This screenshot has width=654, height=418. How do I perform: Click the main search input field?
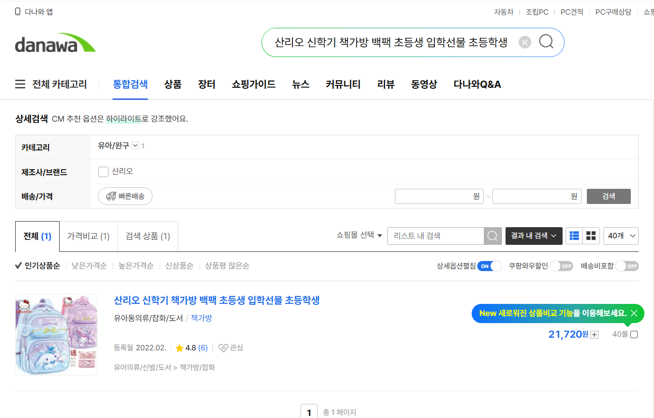tap(391, 42)
